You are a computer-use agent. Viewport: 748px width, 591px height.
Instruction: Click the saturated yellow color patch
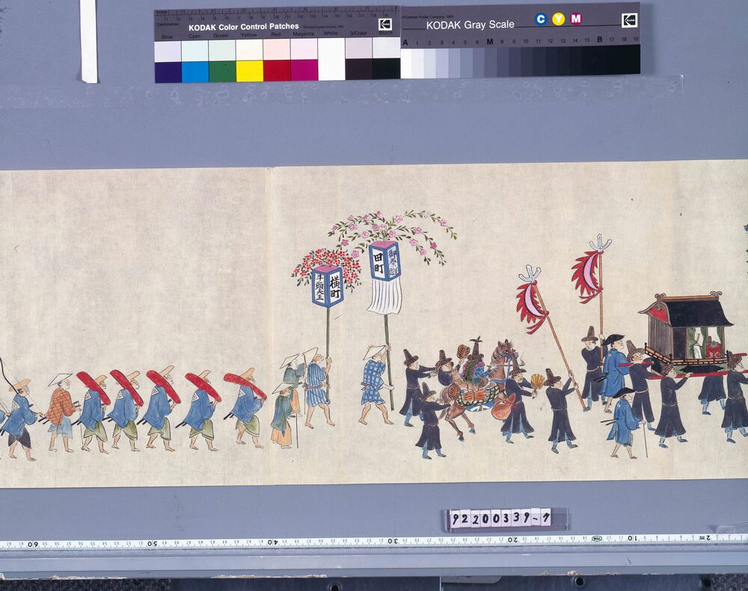(250, 71)
